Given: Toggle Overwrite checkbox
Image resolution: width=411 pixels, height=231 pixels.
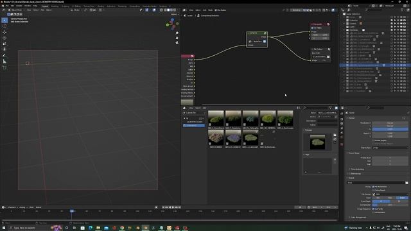Looking at the screenshot, I should (373, 209).
